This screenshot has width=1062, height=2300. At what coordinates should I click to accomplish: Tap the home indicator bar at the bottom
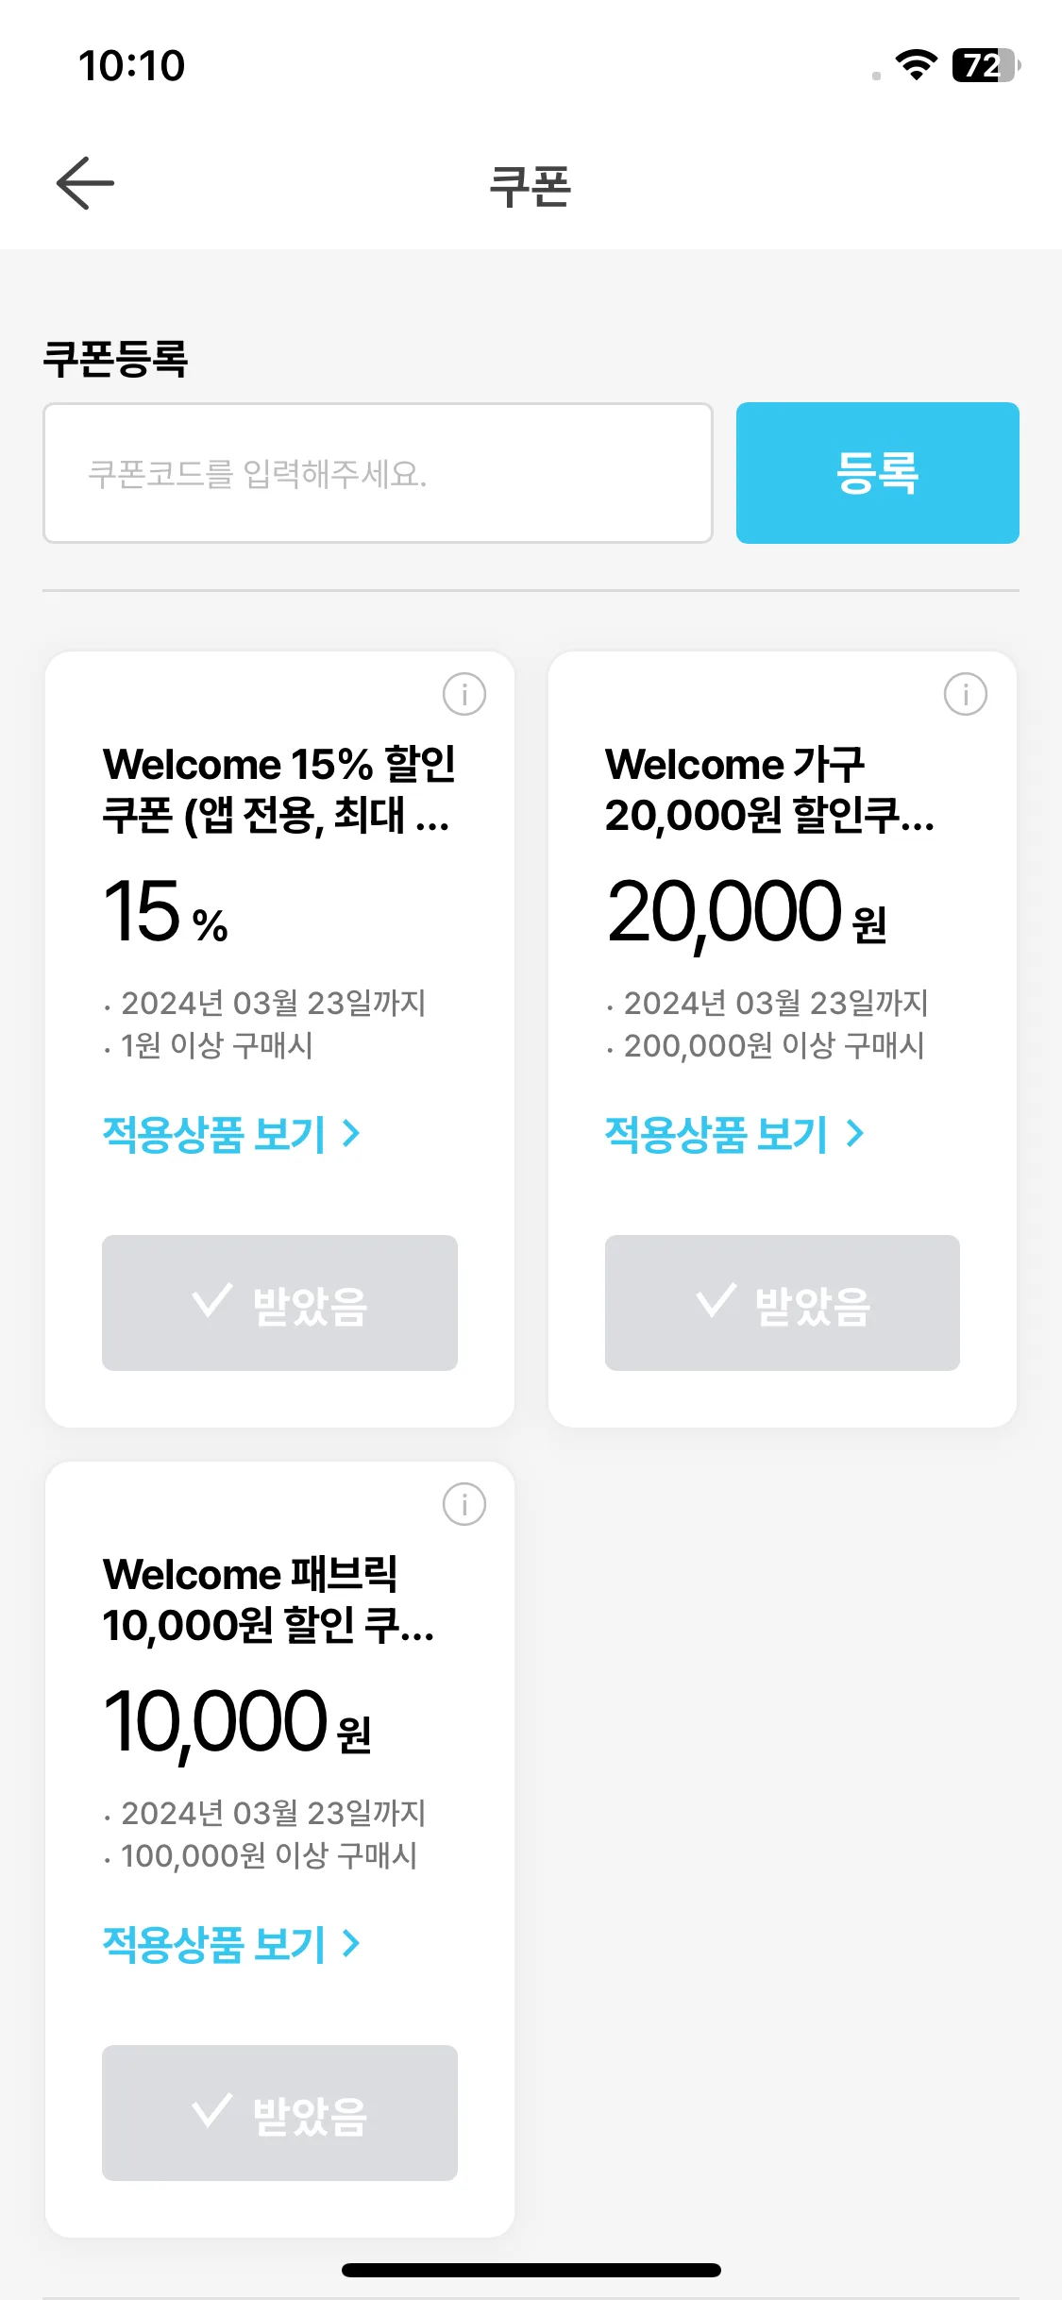tap(531, 2270)
